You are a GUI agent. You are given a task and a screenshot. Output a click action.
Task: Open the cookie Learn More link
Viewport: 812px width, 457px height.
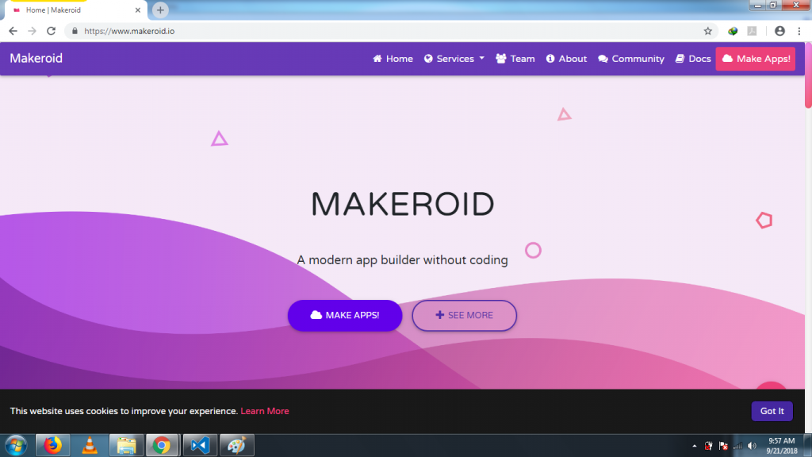pos(265,411)
